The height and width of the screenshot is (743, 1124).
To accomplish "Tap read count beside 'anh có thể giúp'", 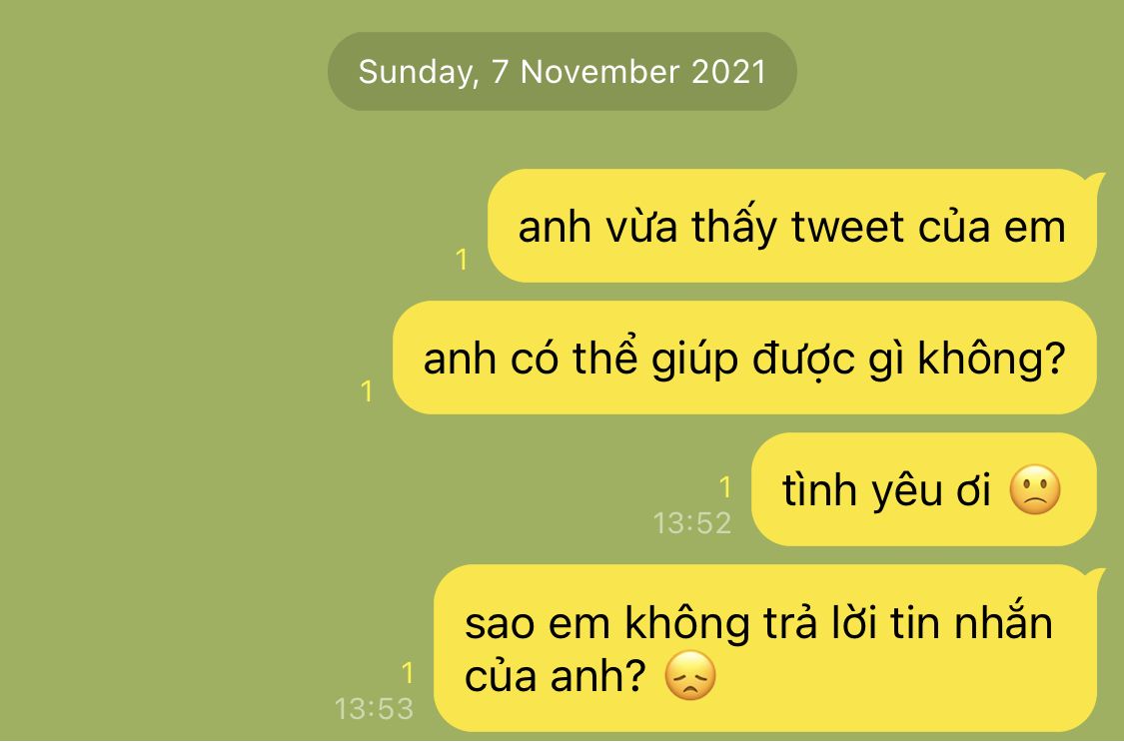I will pyautogui.click(x=367, y=391).
